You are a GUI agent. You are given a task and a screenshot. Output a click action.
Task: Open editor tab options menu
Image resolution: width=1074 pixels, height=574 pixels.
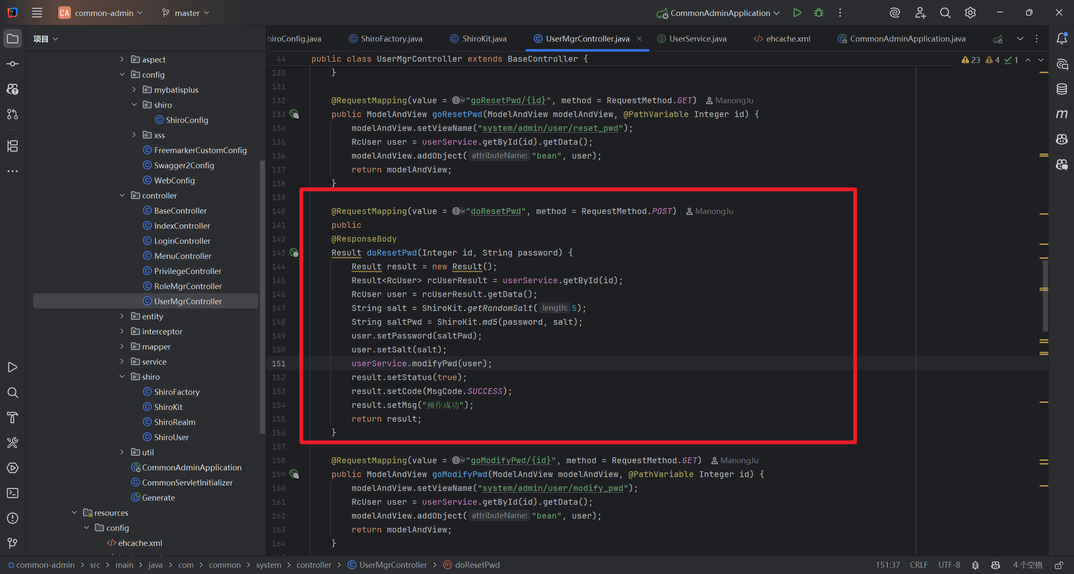pyautogui.click(x=1037, y=39)
